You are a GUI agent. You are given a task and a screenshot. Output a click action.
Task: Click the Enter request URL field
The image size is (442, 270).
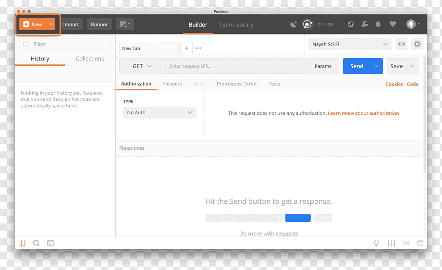coord(236,66)
